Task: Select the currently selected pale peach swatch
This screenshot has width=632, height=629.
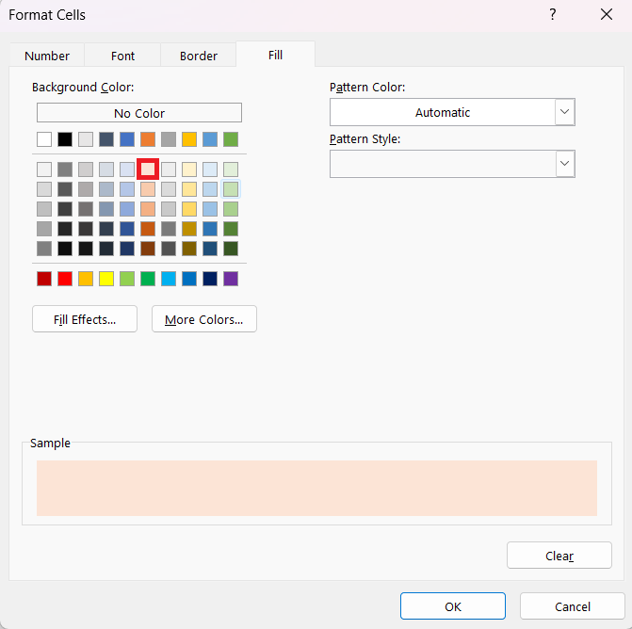Action: pyautogui.click(x=148, y=169)
